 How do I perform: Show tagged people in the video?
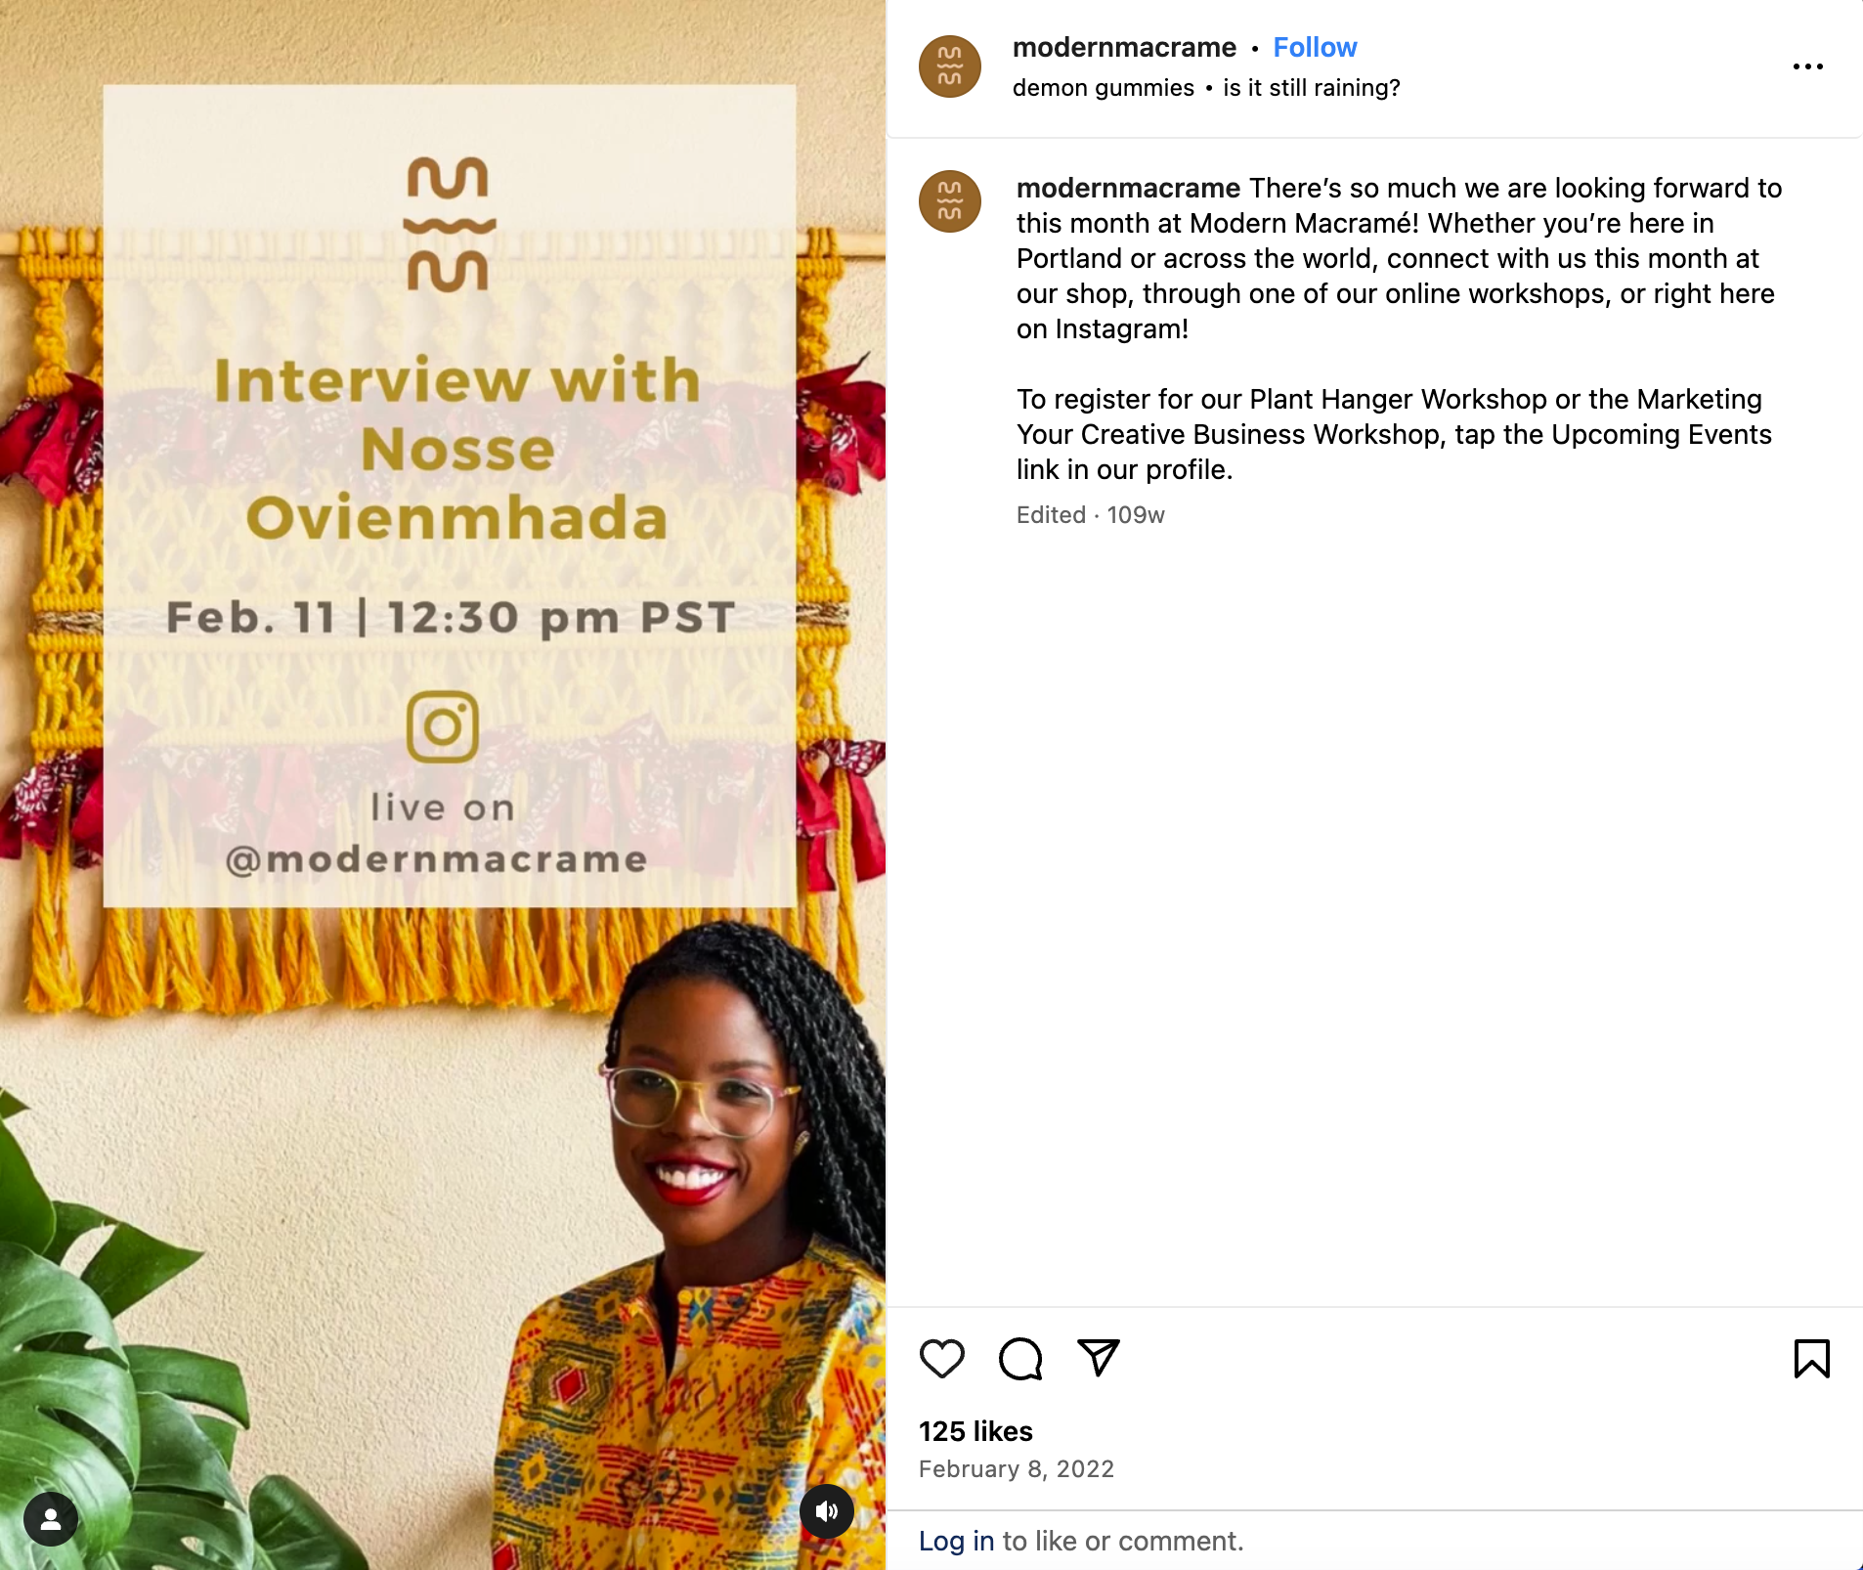51,1519
